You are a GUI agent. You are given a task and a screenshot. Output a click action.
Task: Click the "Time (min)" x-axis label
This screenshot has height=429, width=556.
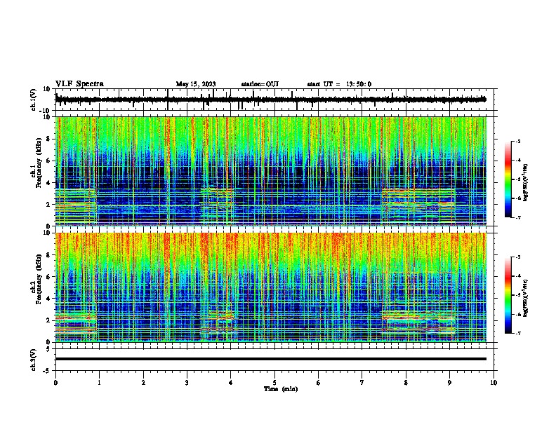click(281, 389)
